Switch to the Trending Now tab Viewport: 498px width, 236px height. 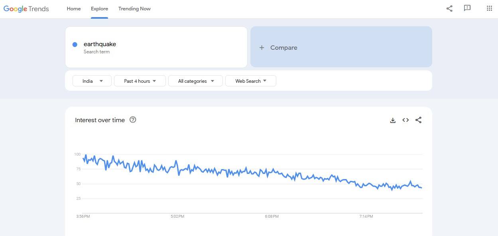[134, 9]
